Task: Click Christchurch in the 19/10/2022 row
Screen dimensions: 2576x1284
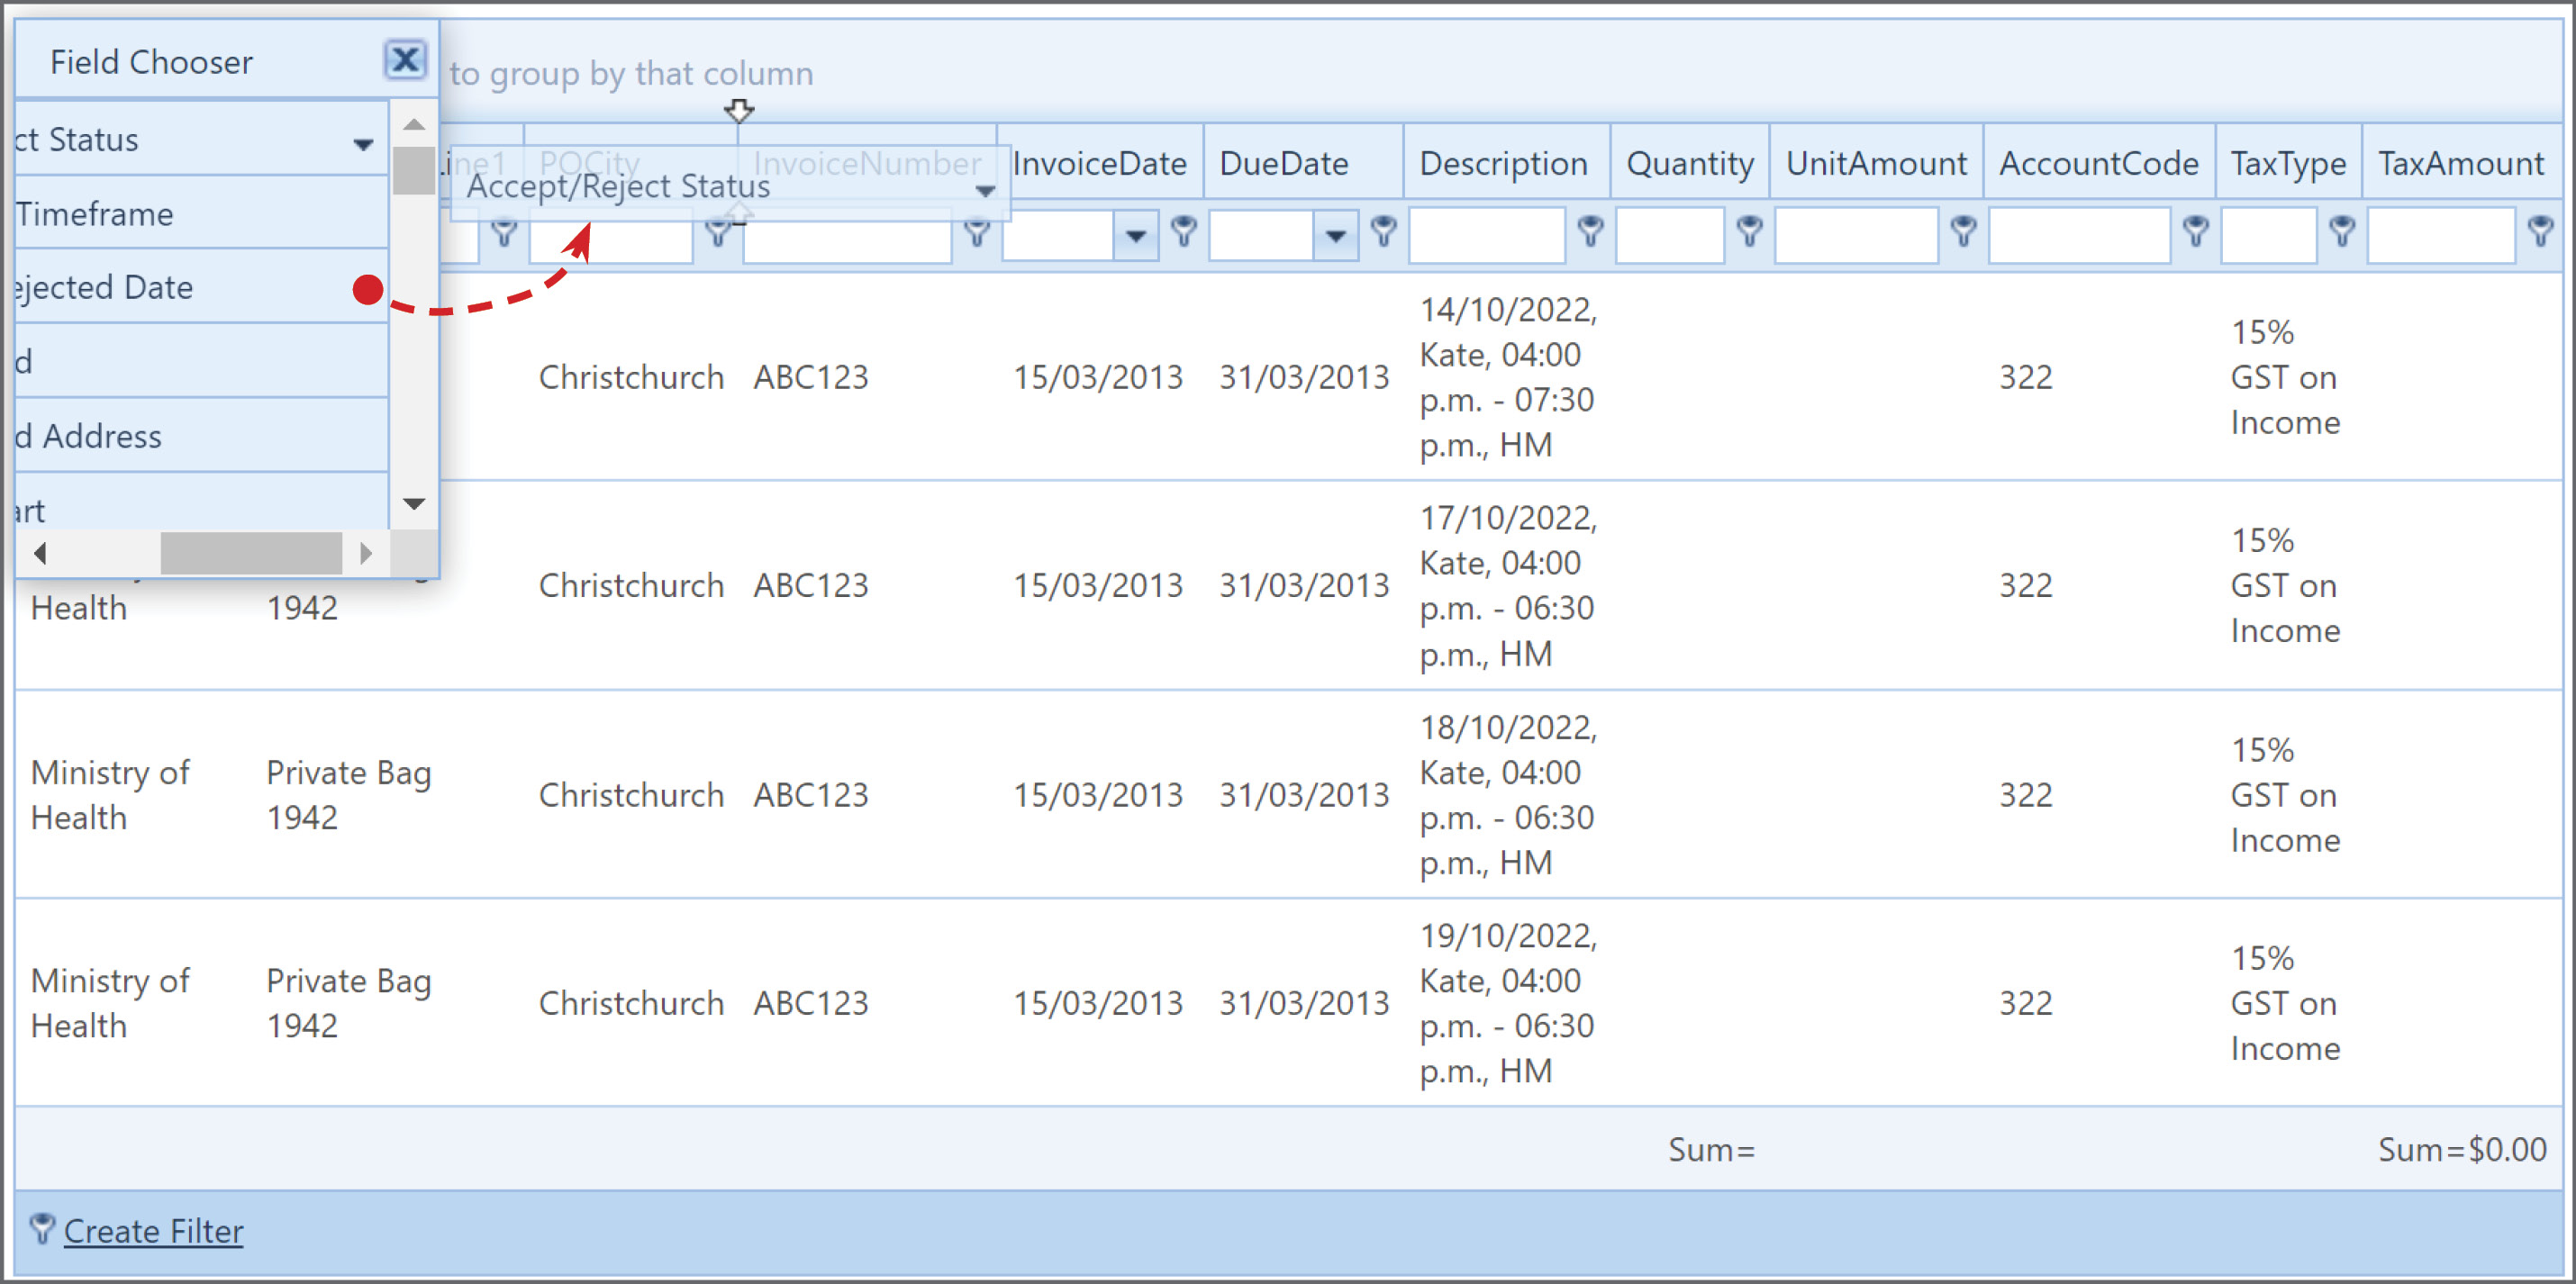Action: [x=631, y=1003]
